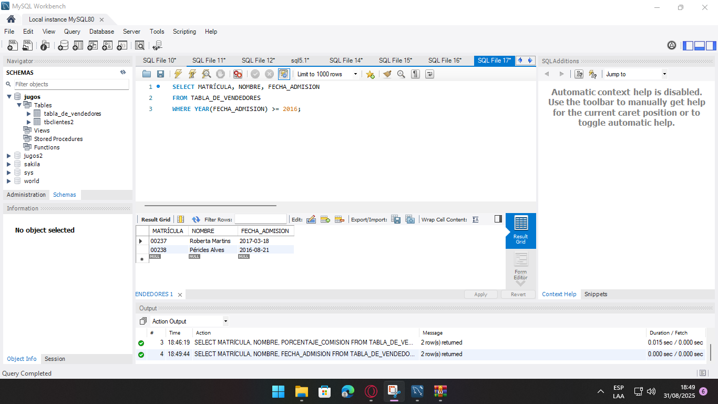Create a new schema icon
This screenshot has height=404, width=718.
[x=63, y=46]
